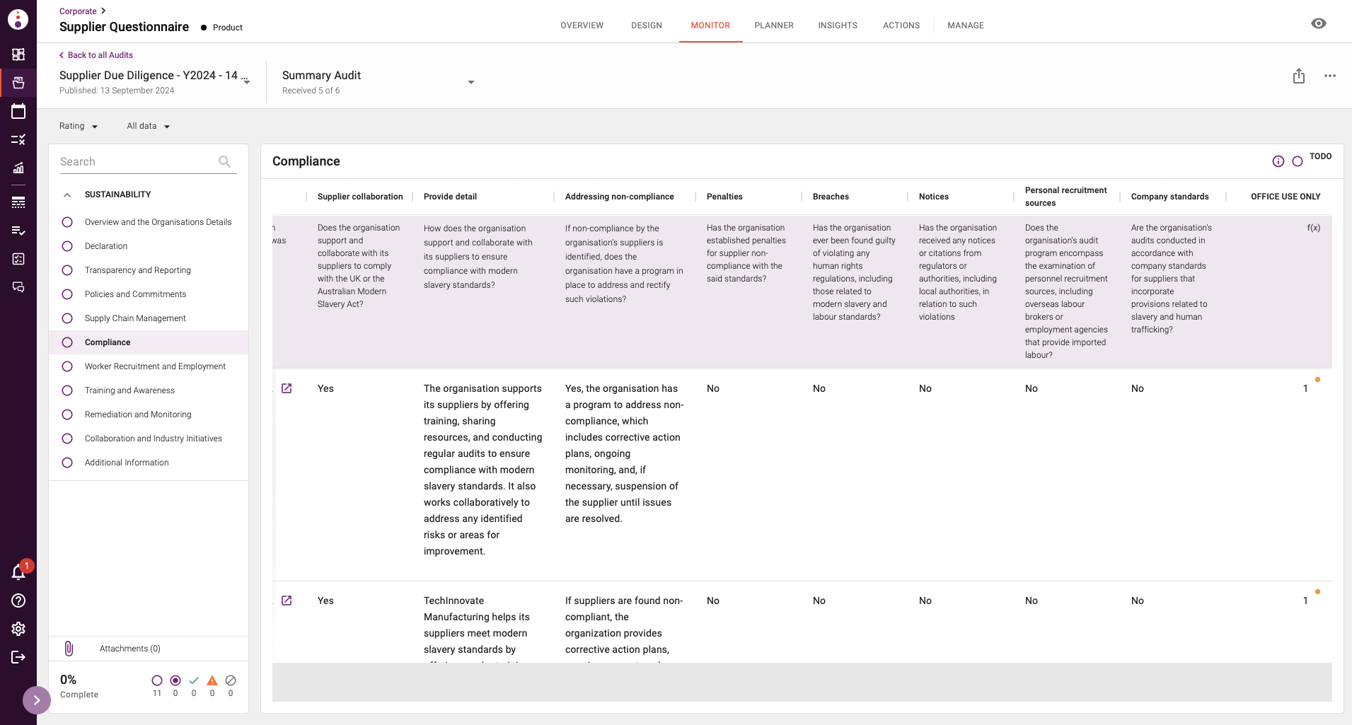This screenshot has width=1352, height=725.
Task: Open the table list icon in sidebar
Action: [18, 202]
